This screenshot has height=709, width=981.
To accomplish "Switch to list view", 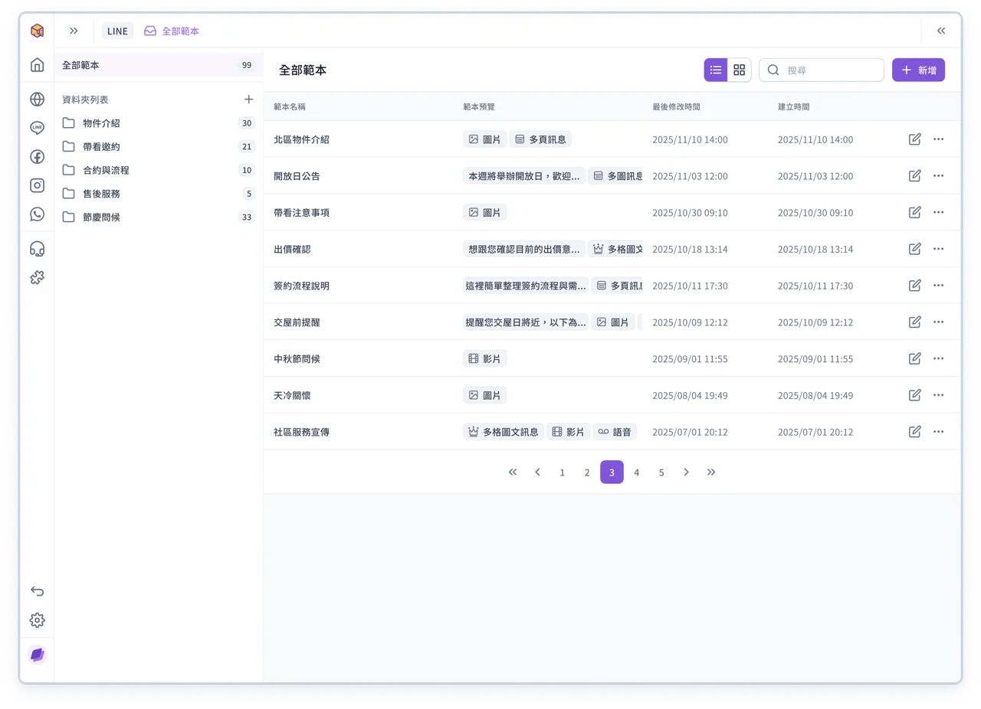I will click(x=716, y=70).
